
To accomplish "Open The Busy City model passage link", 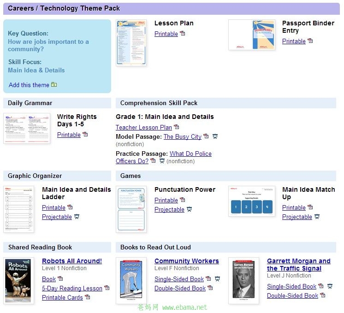I will tap(183, 136).
